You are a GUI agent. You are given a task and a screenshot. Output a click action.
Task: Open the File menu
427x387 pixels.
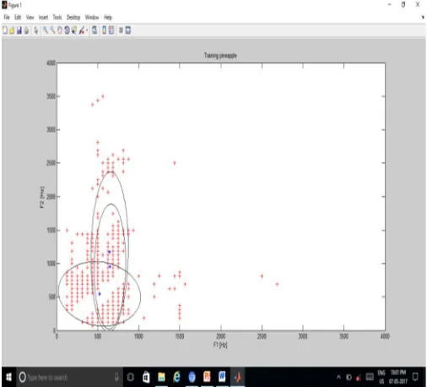pyautogui.click(x=7, y=18)
